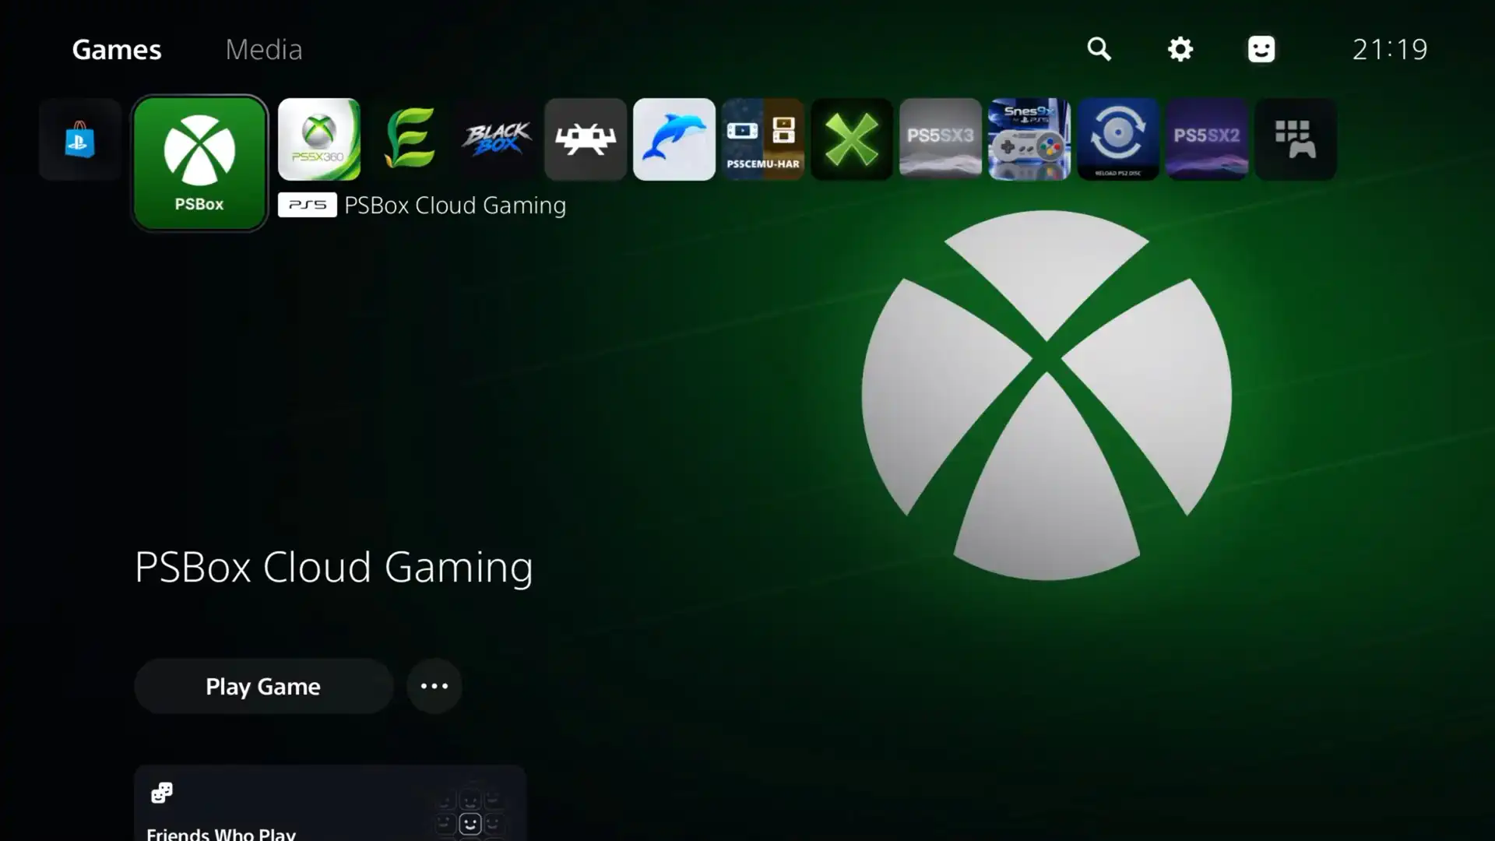Select the PS5SX2 tile

(x=1207, y=139)
